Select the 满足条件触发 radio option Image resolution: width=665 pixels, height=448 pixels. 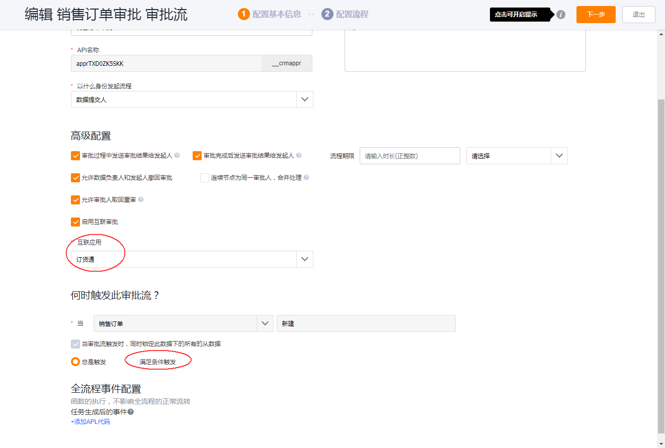pos(133,362)
